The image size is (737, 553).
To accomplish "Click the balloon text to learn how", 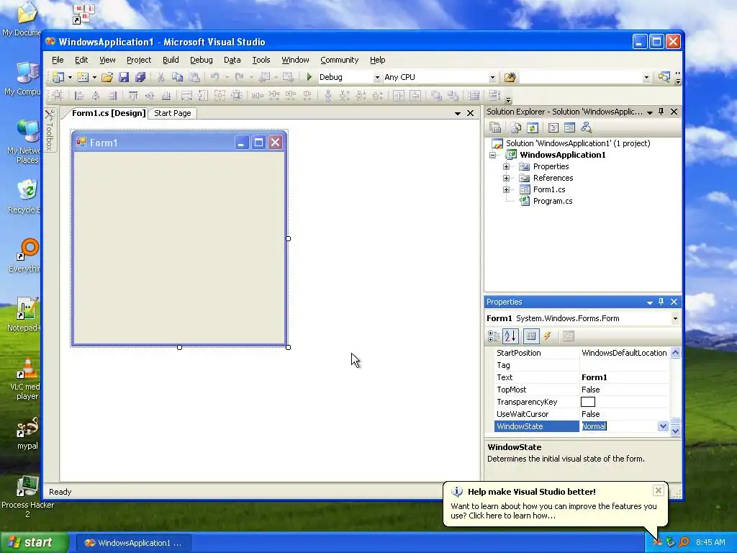I will [553, 511].
